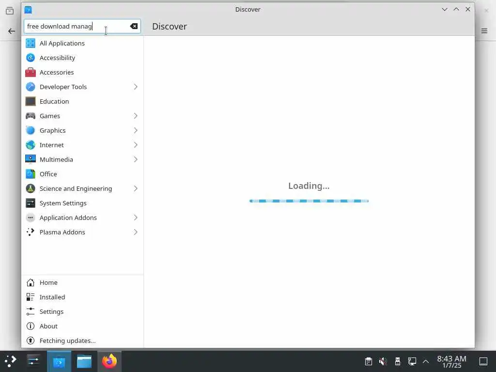496x372 pixels.
Task: Click the Education chalkboard icon
Action: [x=31, y=101]
